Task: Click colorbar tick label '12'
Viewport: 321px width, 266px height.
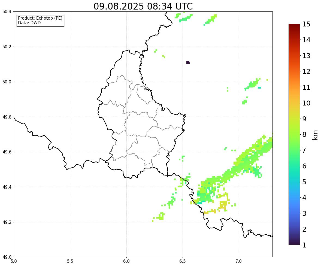Action: coord(306,71)
